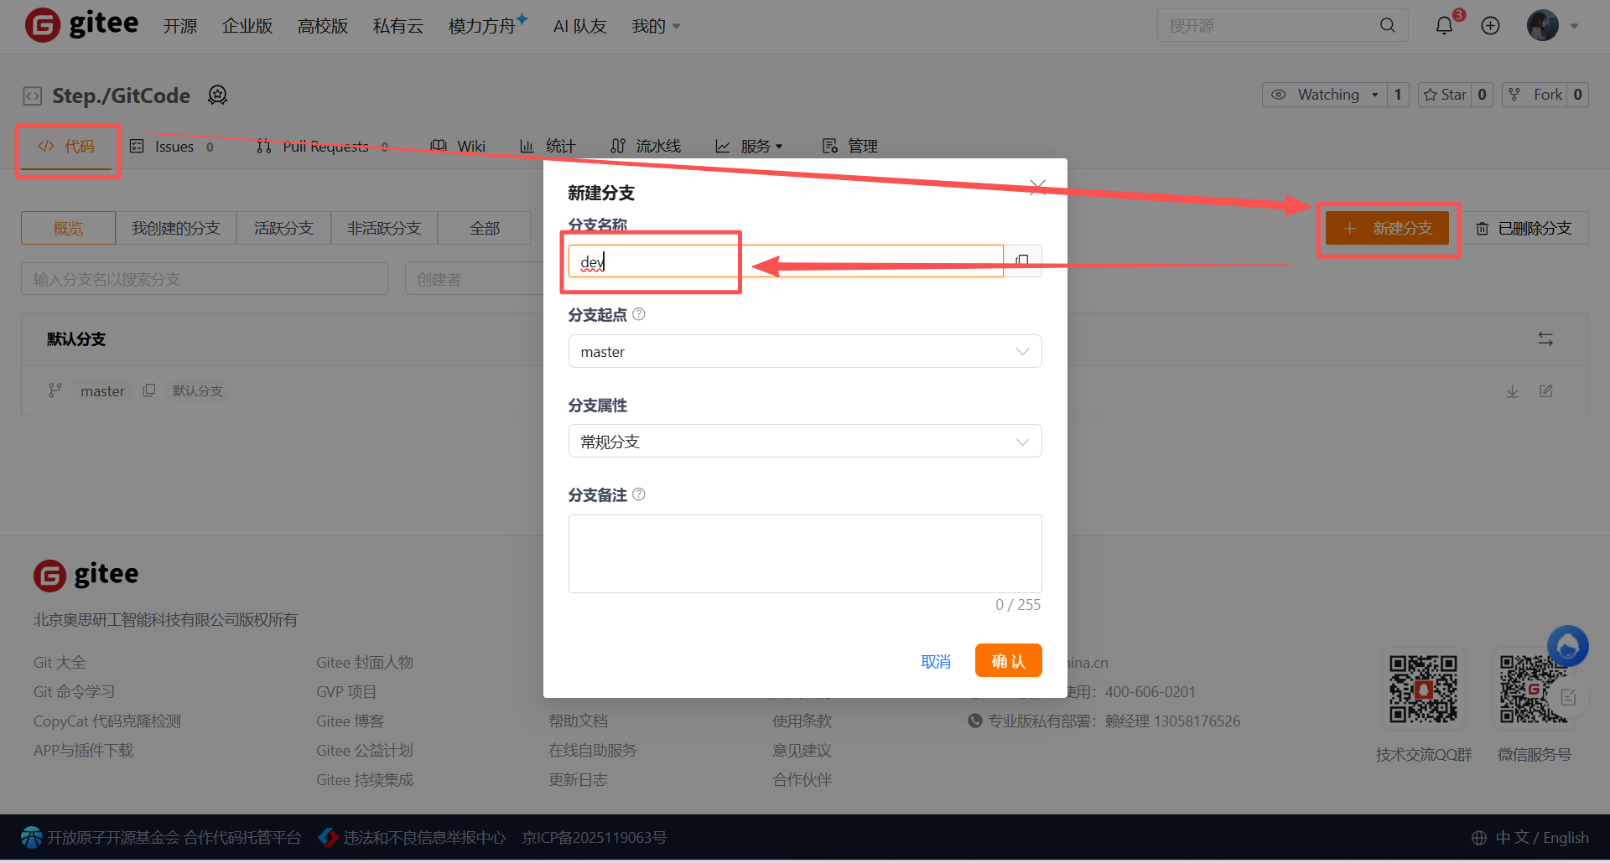This screenshot has width=1610, height=863.
Task: Open the 高校版 header menu
Action: (323, 27)
